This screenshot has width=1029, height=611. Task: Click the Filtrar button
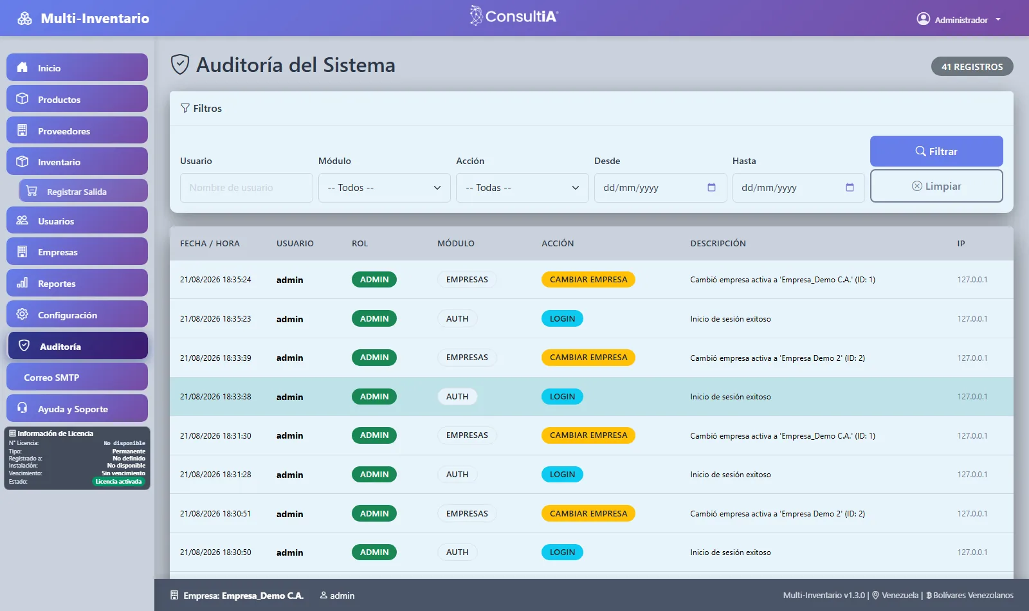click(x=936, y=151)
